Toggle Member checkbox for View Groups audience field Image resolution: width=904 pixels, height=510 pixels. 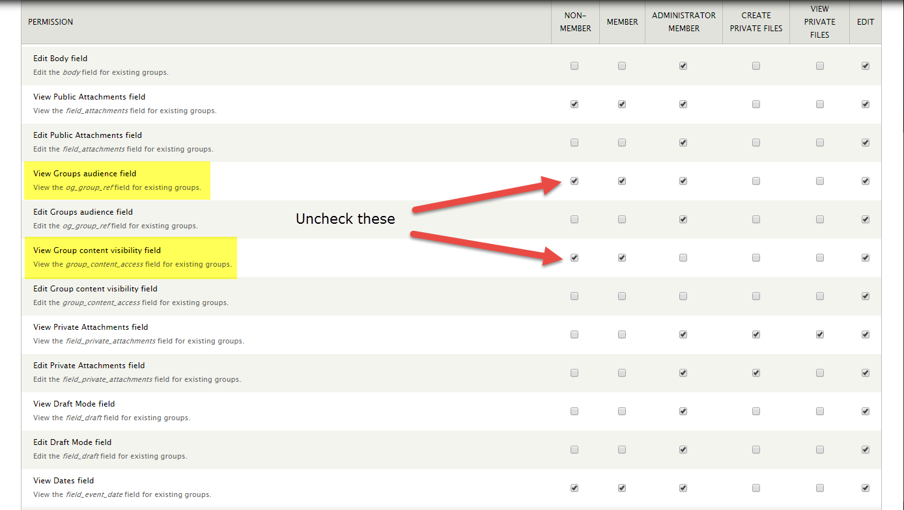click(622, 181)
